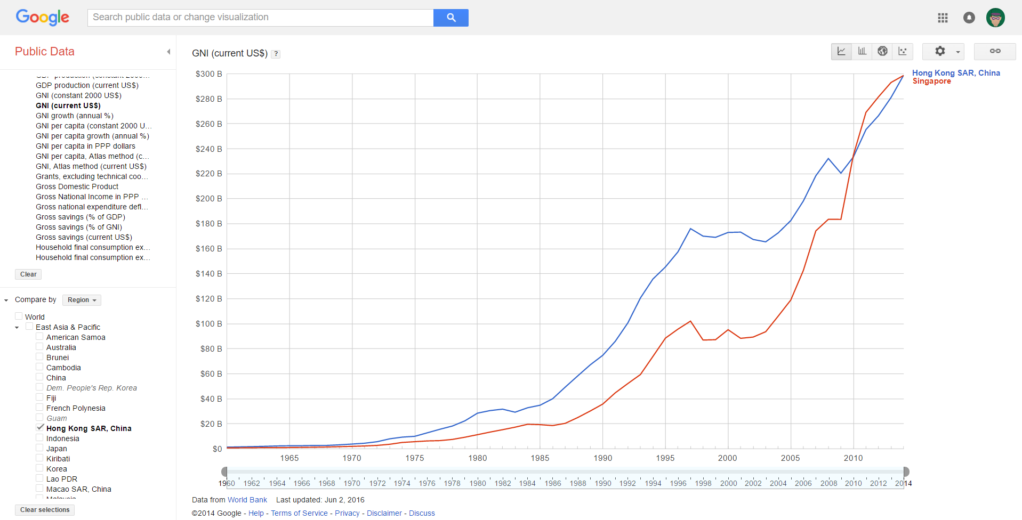Select the scatter chart visualization
Screen dimensions: 1022x520
903,51
